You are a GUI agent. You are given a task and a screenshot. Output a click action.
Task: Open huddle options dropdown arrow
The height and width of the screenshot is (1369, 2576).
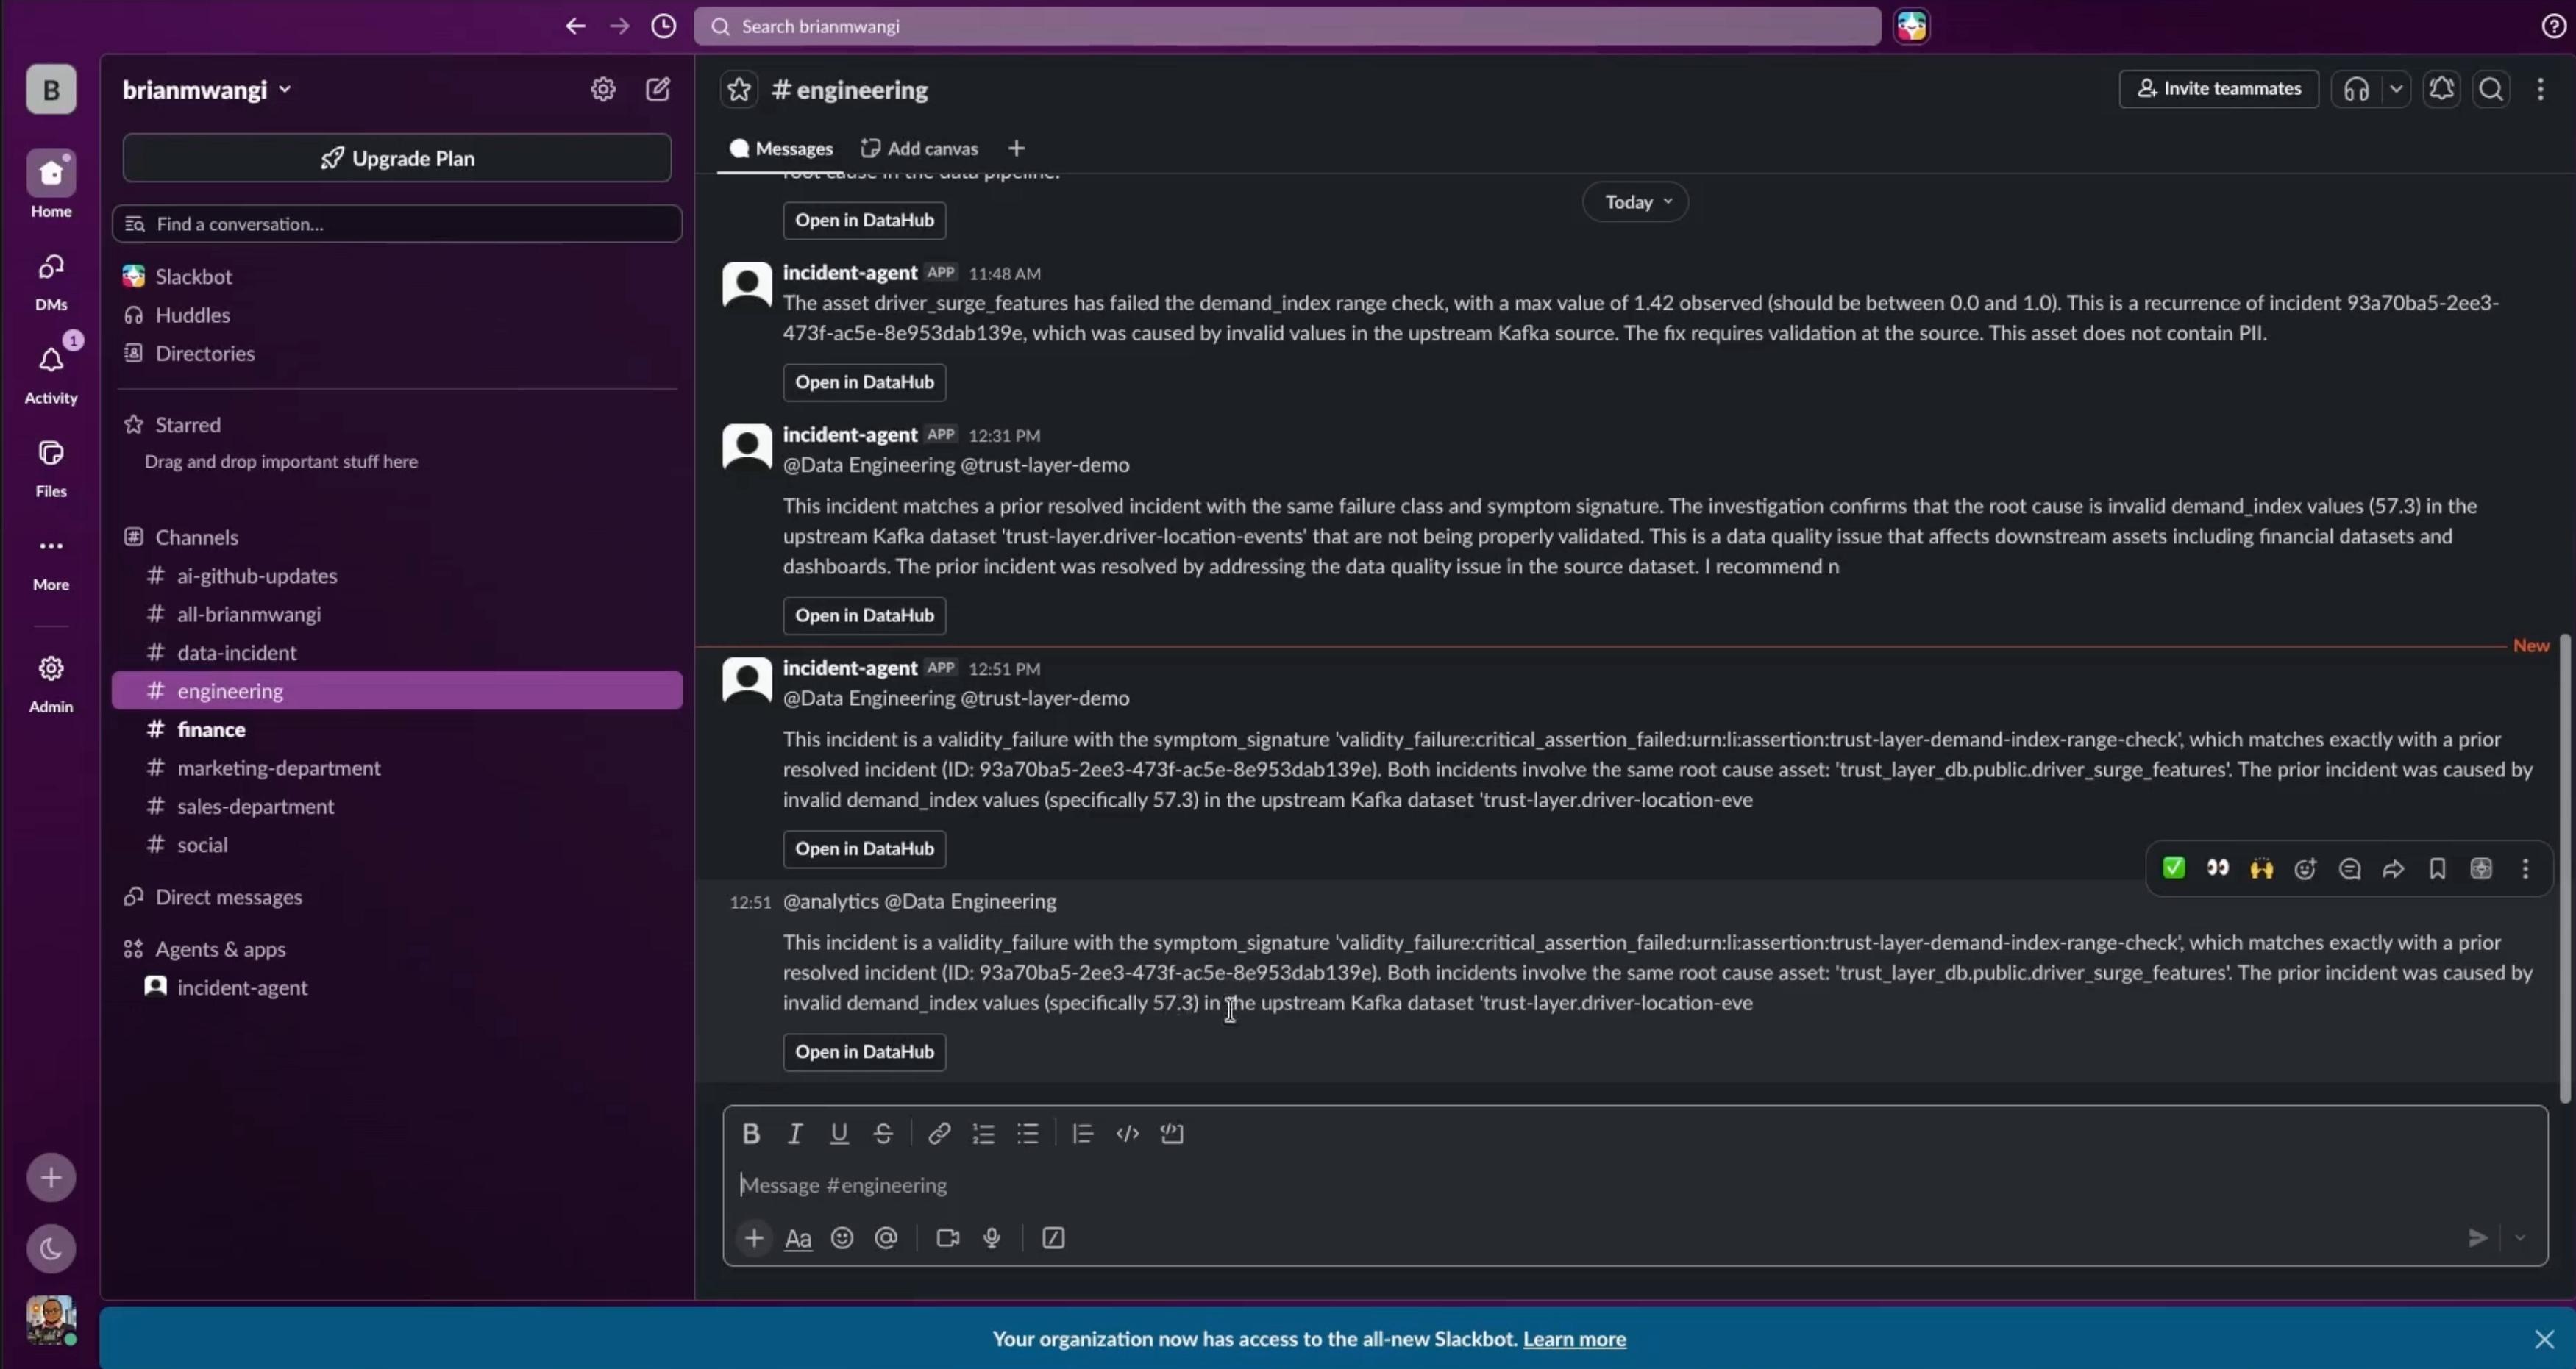click(2397, 89)
